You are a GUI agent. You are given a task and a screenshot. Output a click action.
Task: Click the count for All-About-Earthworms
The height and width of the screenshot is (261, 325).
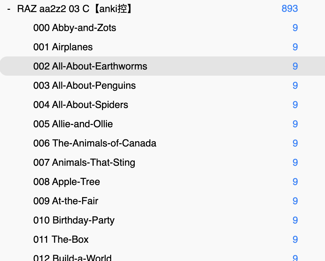click(295, 66)
